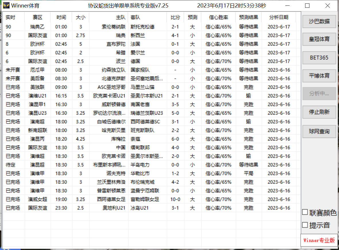Viewport: 339px width, 250px height.
Task: Click the 预测结果 column header
Action: pyautogui.click(x=248, y=17)
